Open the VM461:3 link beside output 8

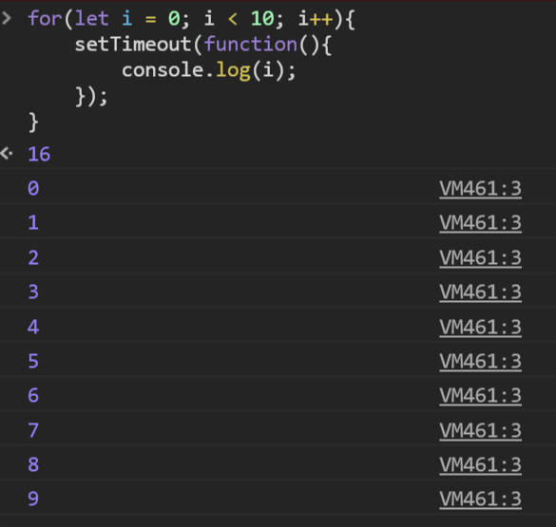coord(480,464)
